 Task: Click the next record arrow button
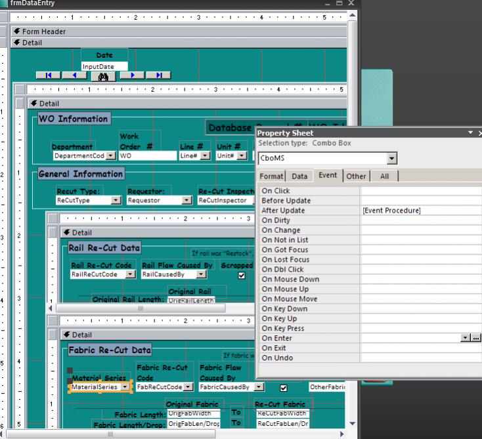[x=132, y=75]
